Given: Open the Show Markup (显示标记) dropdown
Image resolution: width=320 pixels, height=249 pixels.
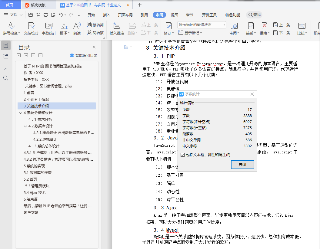Looking at the screenshot, I should coord(190,33).
